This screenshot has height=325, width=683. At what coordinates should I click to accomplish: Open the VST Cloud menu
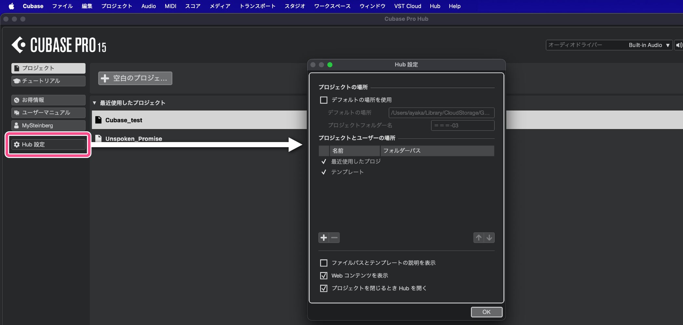pos(407,6)
